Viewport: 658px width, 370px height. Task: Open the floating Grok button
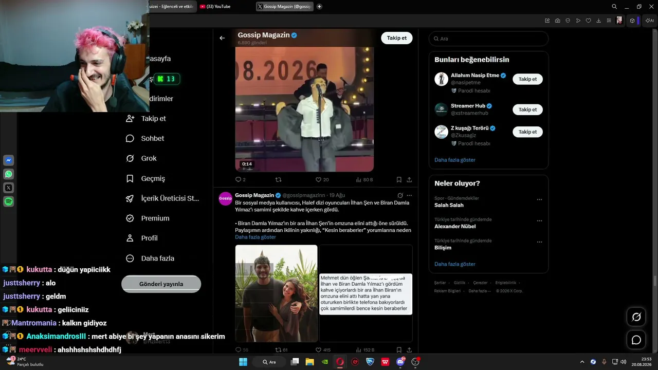tap(636, 317)
